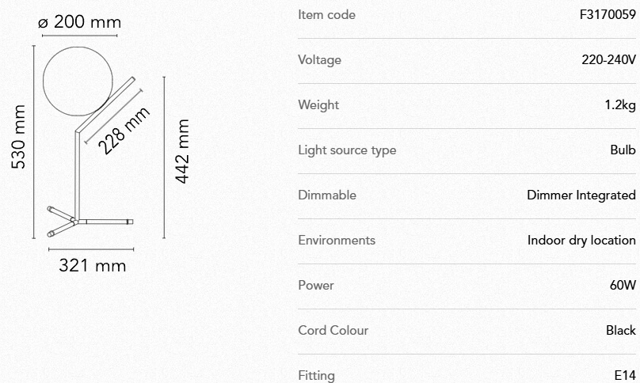Click the 228 mm arm length label
The width and height of the screenshot is (640, 383).
tap(124, 130)
